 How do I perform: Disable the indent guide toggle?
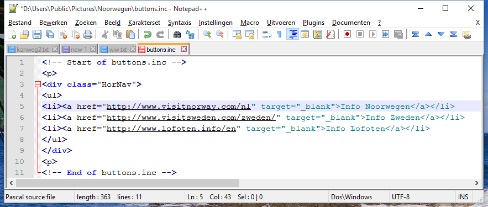coord(292,34)
